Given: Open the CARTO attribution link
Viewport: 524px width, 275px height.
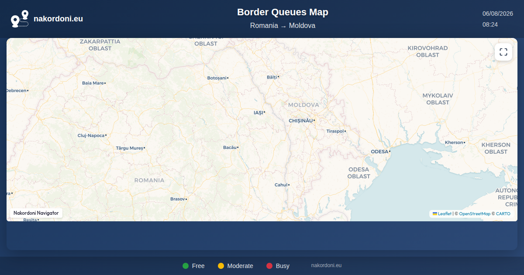Looking at the screenshot, I should (x=503, y=214).
